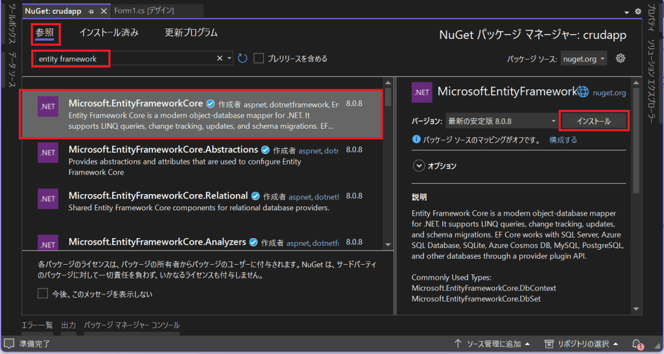Screen dimensions: 664x354
Task: Expand the オプション section
Action: (x=418, y=166)
